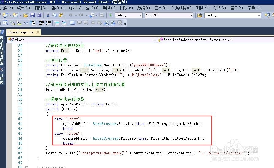Click ExcelPreview in the code
This screenshot has width=274, height=168.
106,138
